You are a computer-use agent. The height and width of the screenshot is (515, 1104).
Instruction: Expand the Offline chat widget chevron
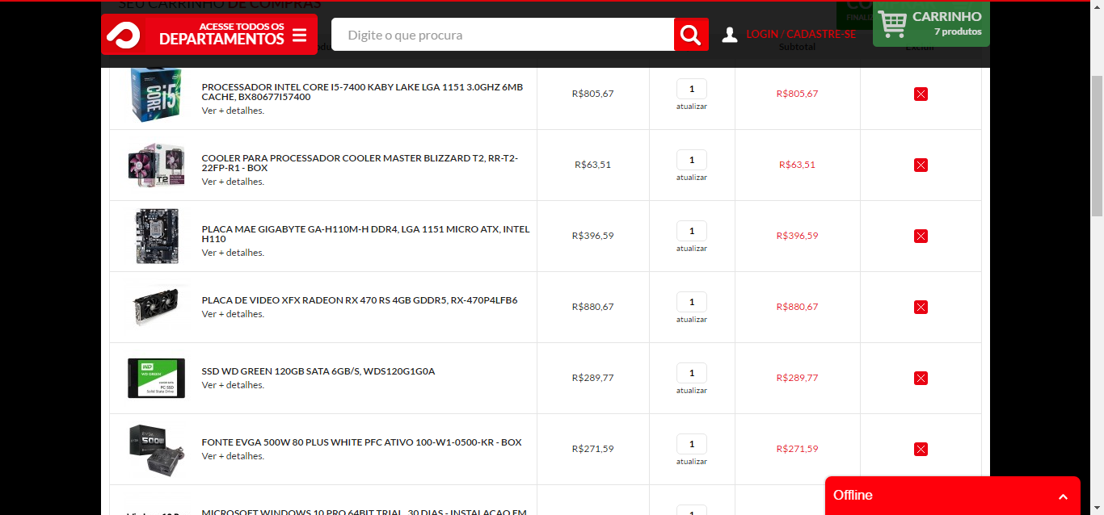point(1064,496)
